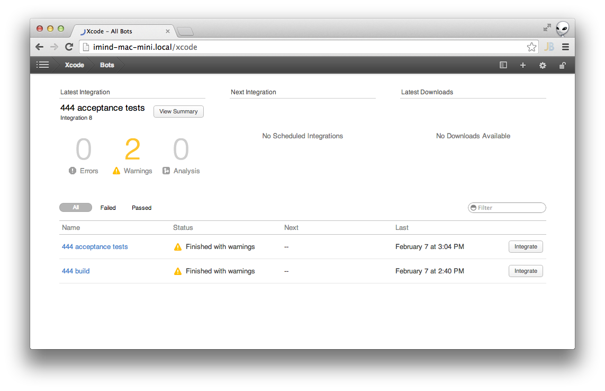The width and height of the screenshot is (605, 391).
Task: Click the Next column header
Action: (x=291, y=228)
